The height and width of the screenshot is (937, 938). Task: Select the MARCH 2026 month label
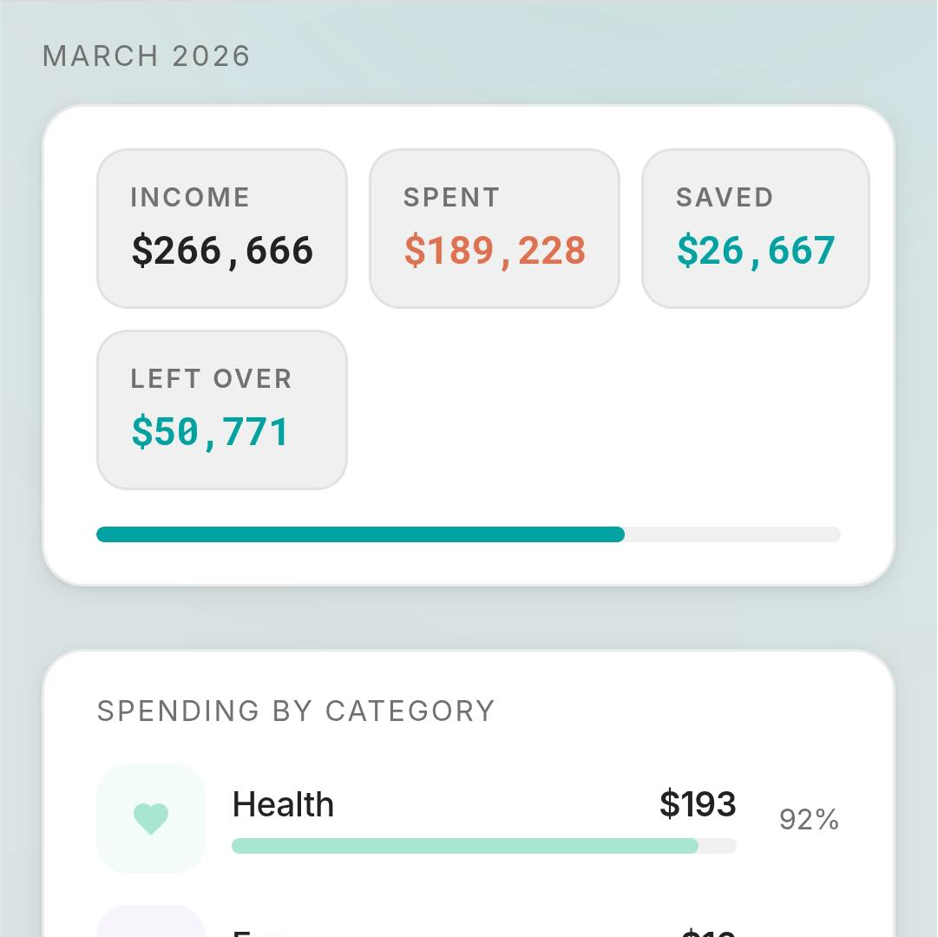(x=147, y=56)
